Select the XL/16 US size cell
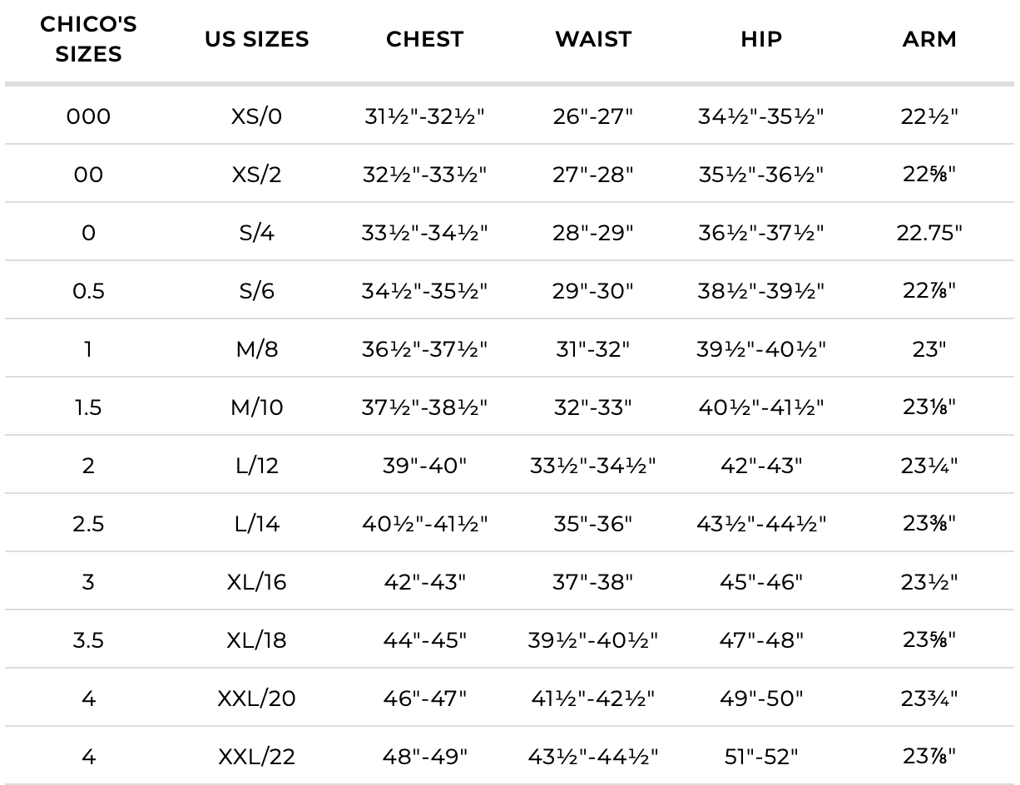Screen dimensions: 1020x785 coord(256,582)
